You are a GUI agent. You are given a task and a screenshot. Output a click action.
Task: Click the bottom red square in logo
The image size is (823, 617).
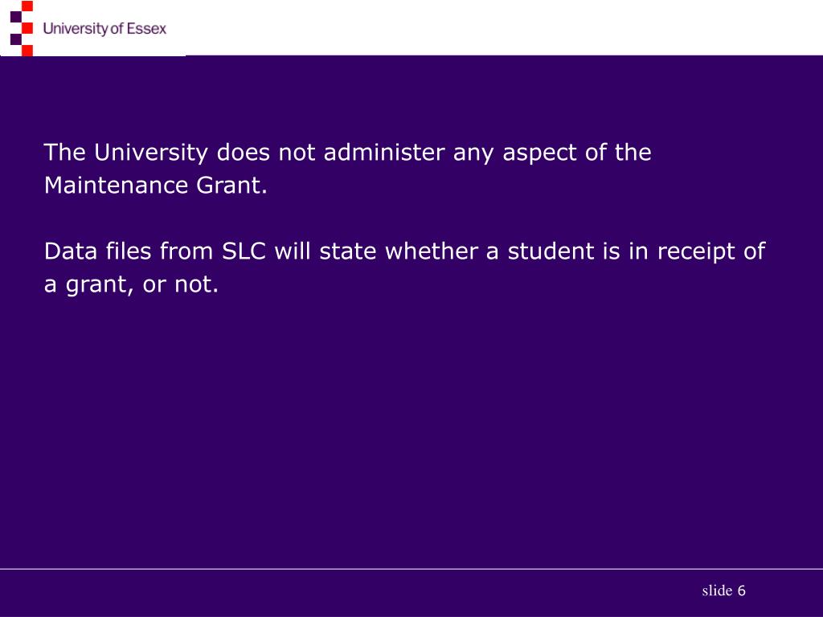(x=27, y=51)
